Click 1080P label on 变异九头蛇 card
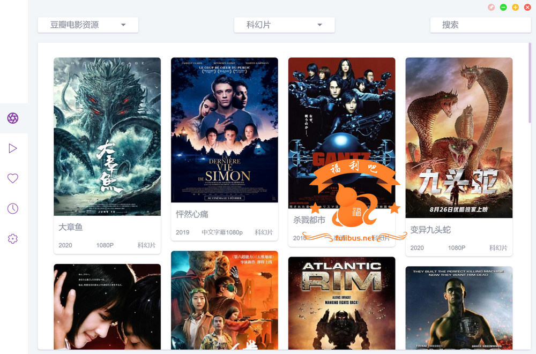Screen dimensions: 536x354 pos(457,248)
